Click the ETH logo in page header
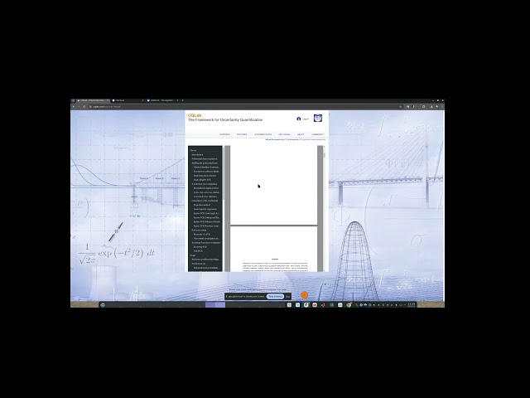This screenshot has height=398, width=530. pyautogui.click(x=318, y=118)
